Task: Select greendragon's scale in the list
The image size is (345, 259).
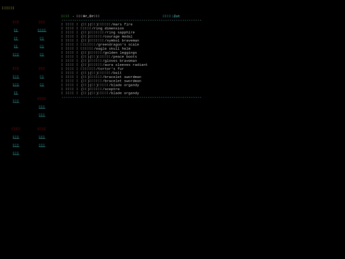Action: coord(100,45)
